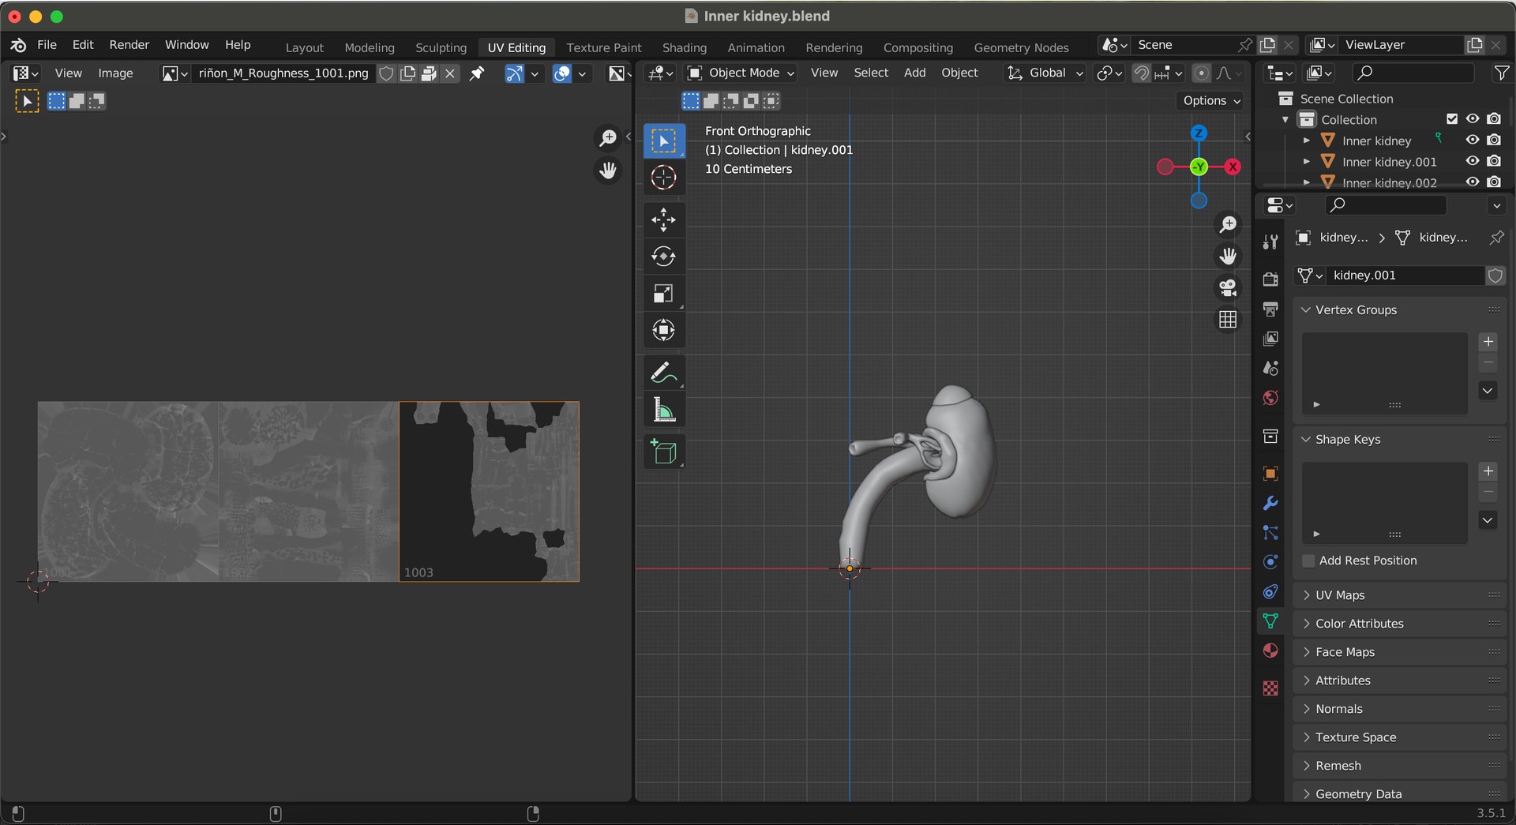Select the Scale tool
This screenshot has width=1516, height=825.
point(663,294)
